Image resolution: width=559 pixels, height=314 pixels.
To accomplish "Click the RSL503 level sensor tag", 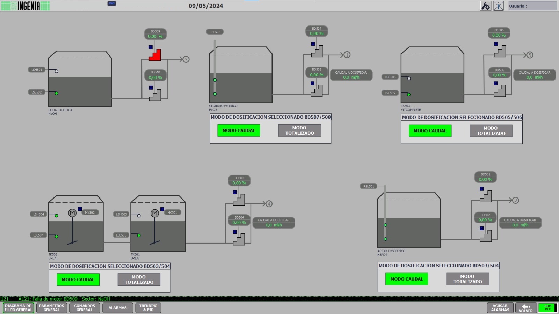I will click(x=215, y=32).
